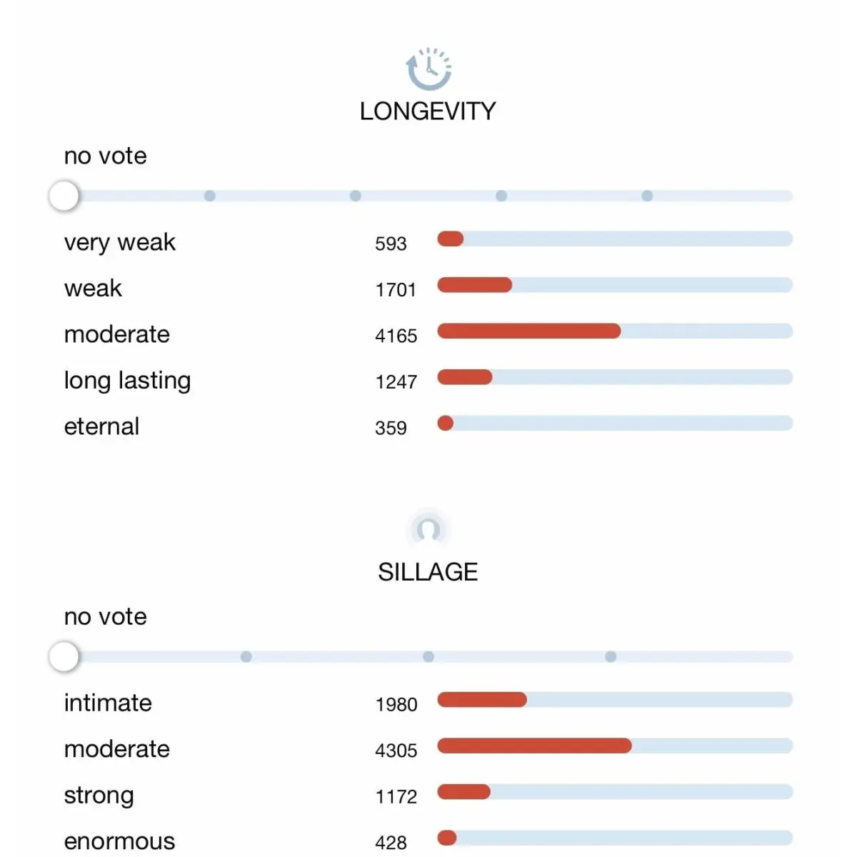Select the second dot on longevity slider
The height and width of the screenshot is (857, 857).
pos(356,196)
